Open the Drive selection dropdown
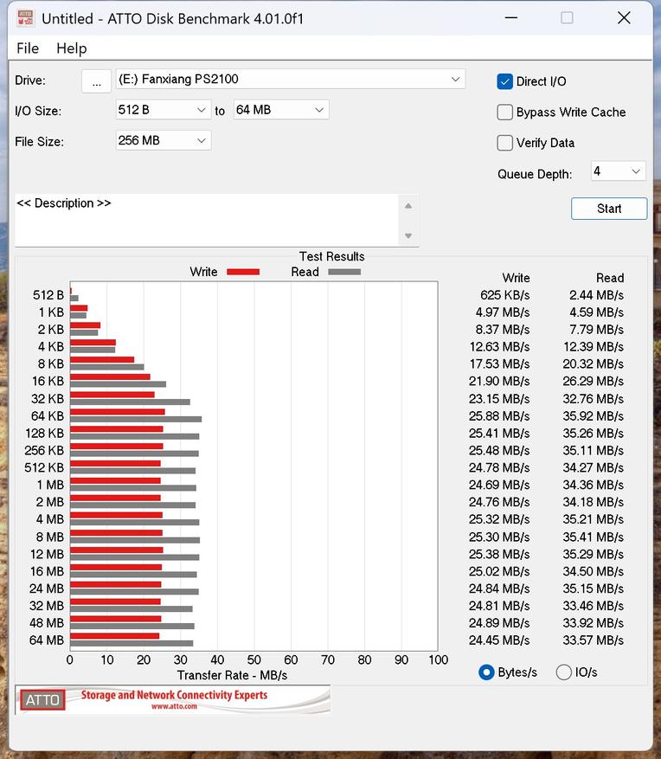The width and height of the screenshot is (661, 759). tap(291, 79)
